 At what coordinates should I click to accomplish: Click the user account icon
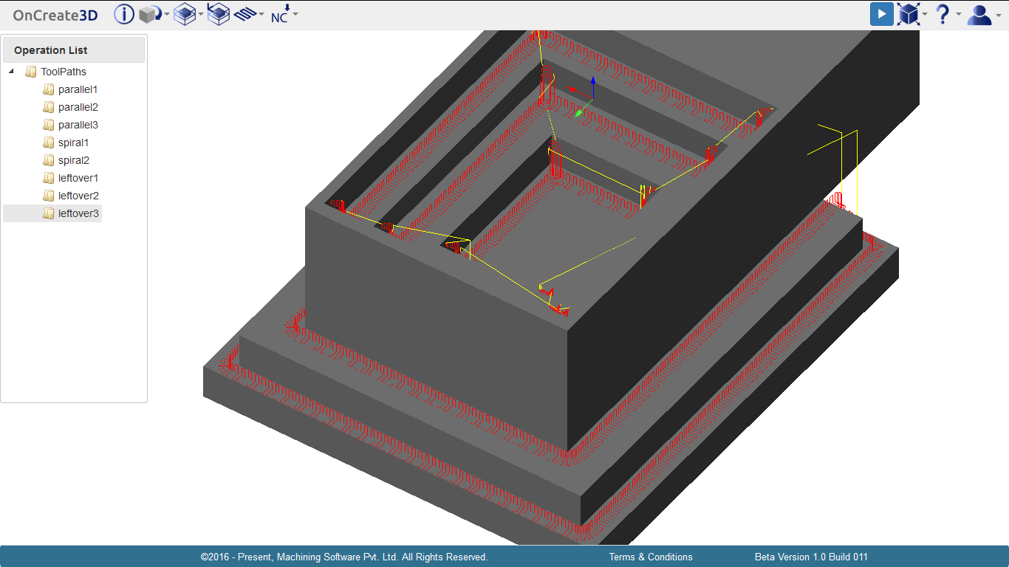coord(979,14)
